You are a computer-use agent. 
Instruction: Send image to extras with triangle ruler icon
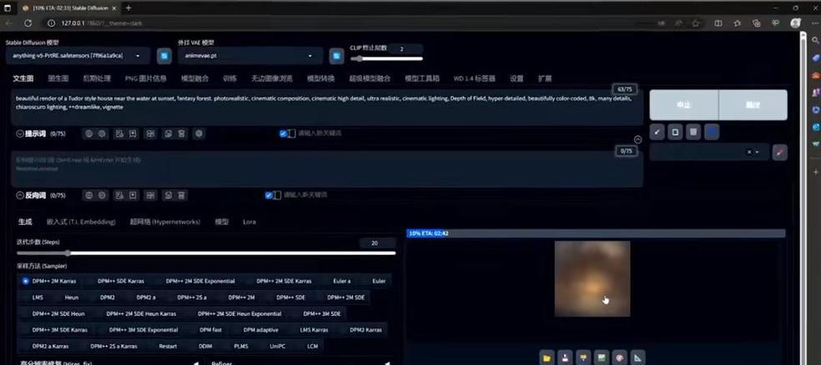tap(637, 357)
